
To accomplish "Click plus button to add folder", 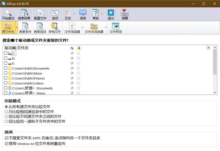I will point(208,48).
